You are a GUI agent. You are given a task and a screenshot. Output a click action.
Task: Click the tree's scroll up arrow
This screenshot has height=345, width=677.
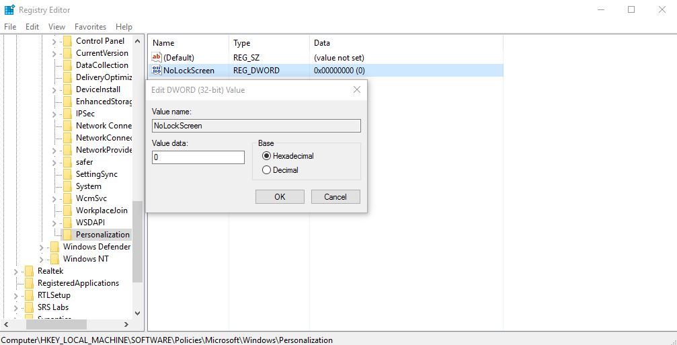pos(137,42)
